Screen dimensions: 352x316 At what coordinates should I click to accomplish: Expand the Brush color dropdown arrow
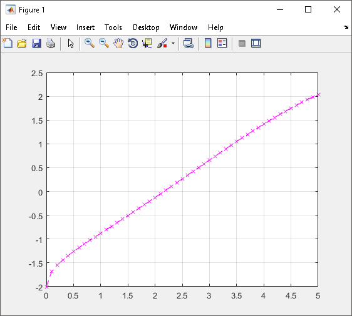[173, 43]
